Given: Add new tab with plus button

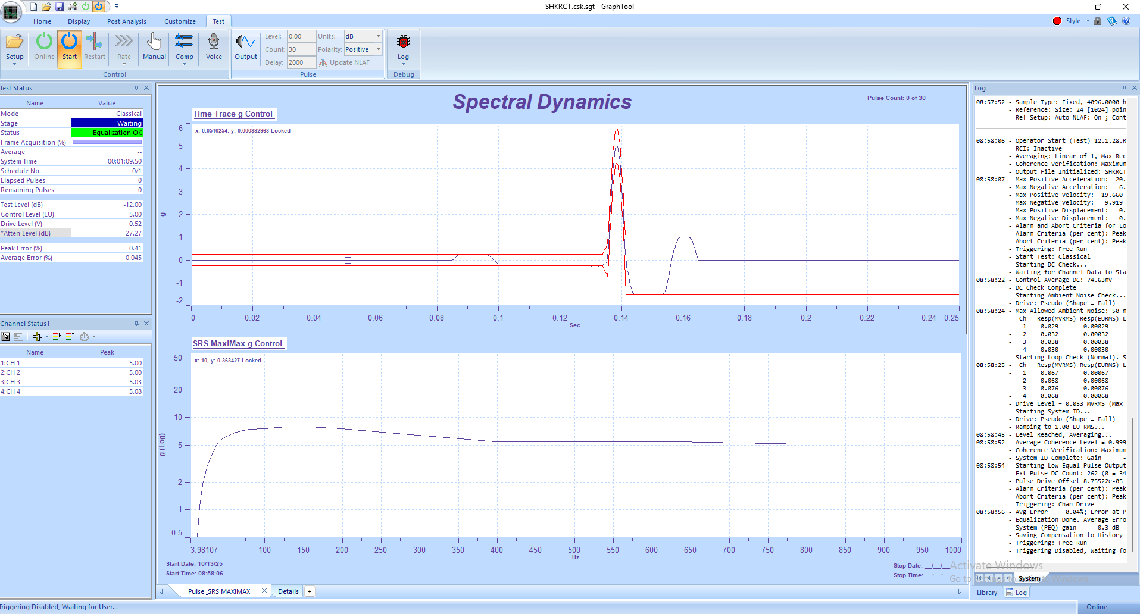Looking at the screenshot, I should pyautogui.click(x=310, y=591).
